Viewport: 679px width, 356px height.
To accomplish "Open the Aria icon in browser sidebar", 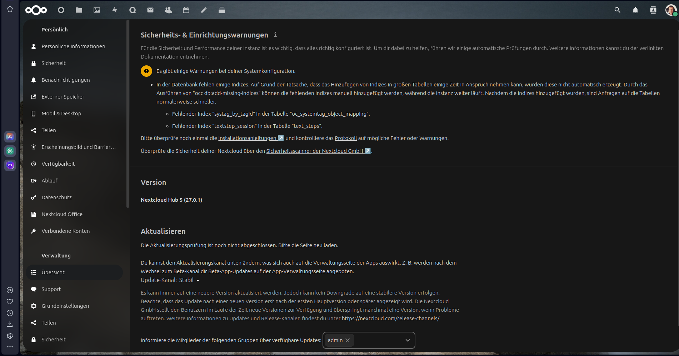I will (10, 137).
